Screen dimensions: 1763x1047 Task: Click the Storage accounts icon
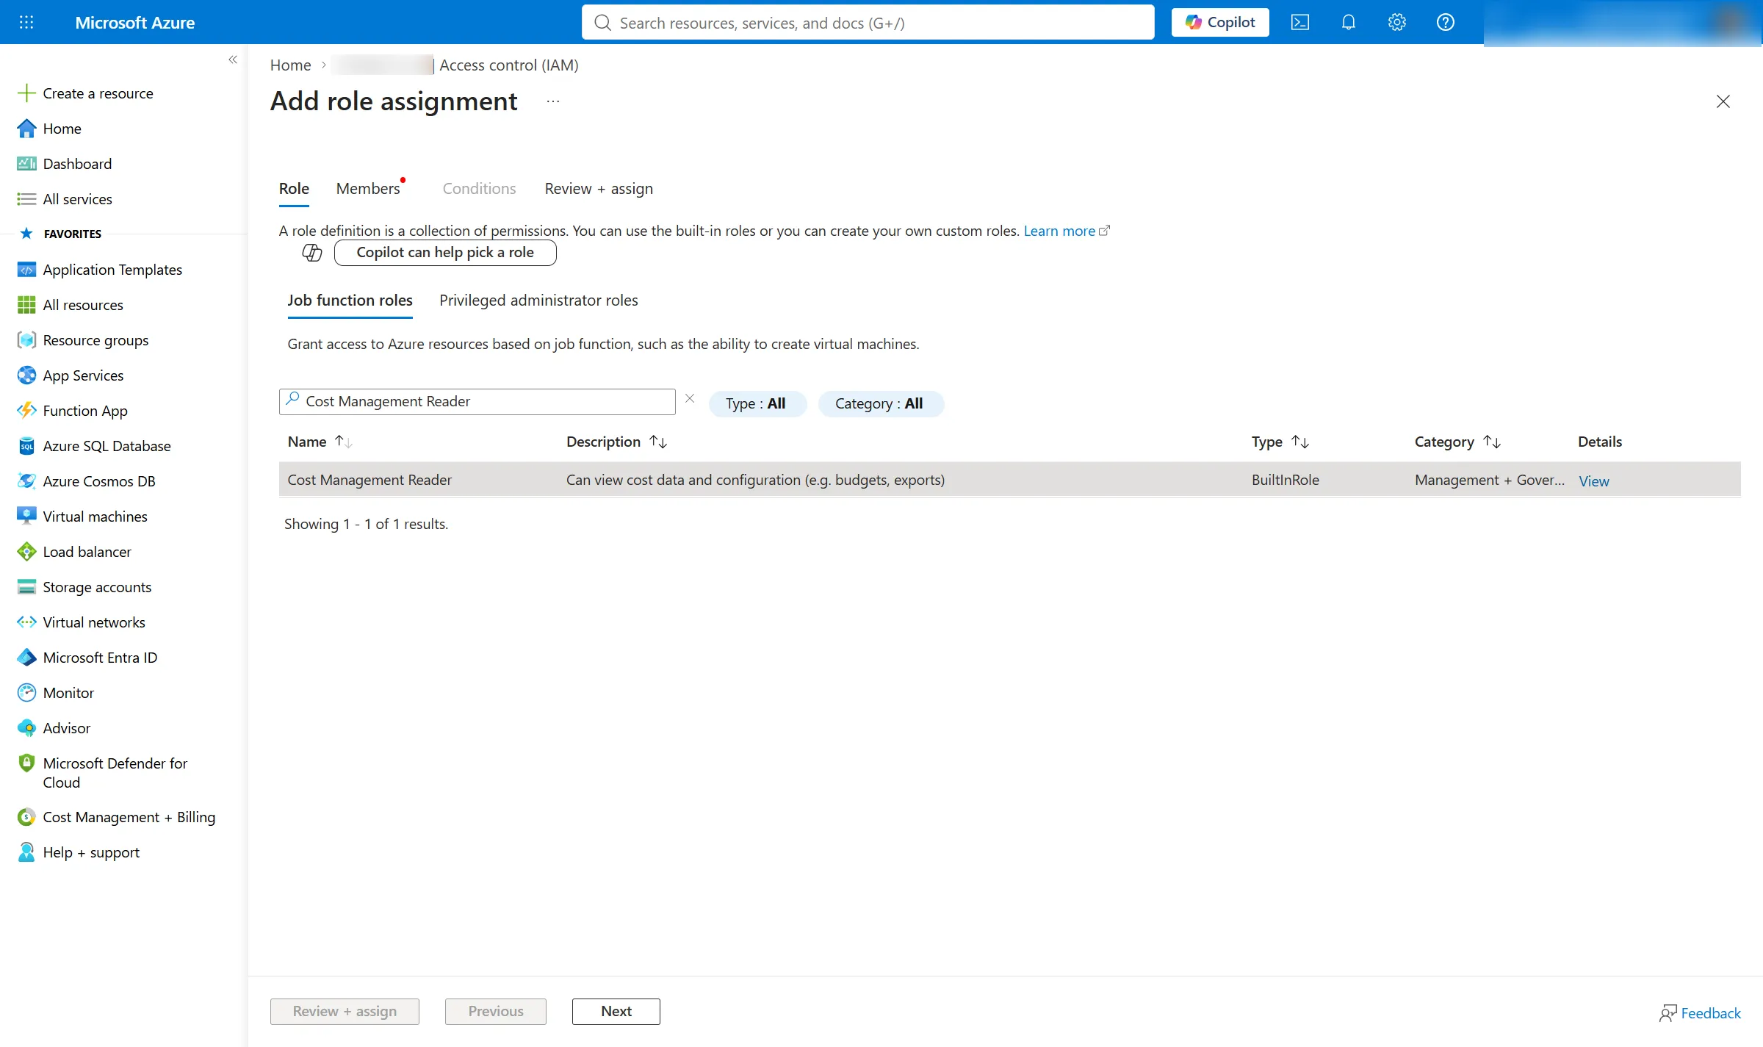(26, 587)
